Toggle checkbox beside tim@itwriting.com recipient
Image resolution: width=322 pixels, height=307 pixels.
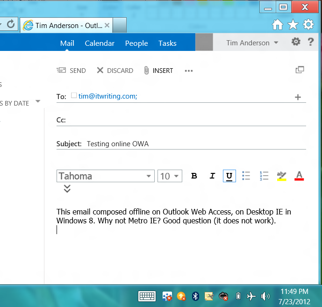coord(74,95)
